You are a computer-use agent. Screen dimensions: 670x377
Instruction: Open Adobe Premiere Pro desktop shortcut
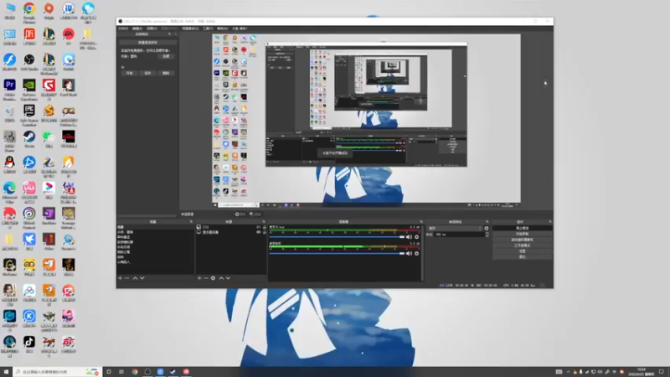9,90
